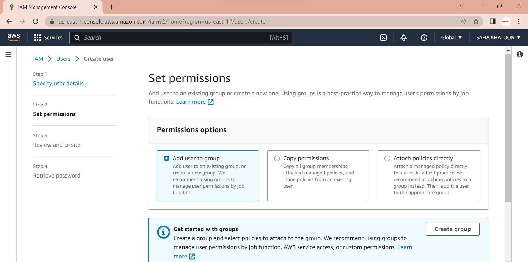Open the hamburger side navigation menu

(x=8, y=54)
